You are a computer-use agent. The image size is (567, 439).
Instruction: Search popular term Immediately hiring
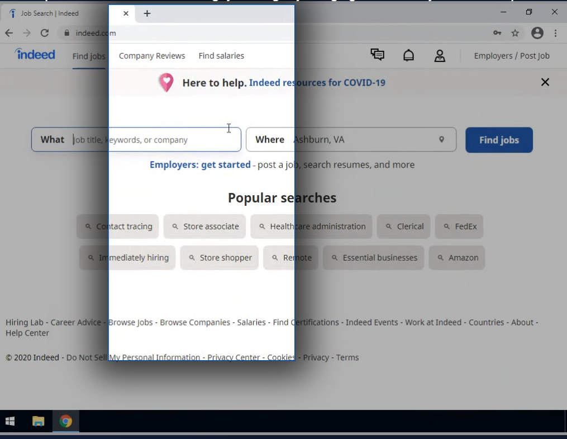[127, 258]
